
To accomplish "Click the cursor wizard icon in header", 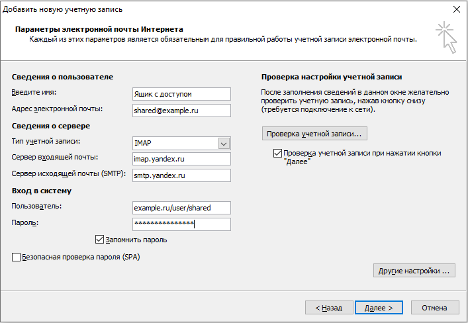I will click(x=446, y=36).
